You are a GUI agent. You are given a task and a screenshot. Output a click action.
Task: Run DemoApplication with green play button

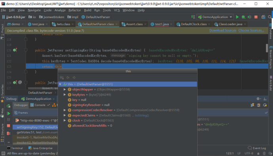point(237,17)
